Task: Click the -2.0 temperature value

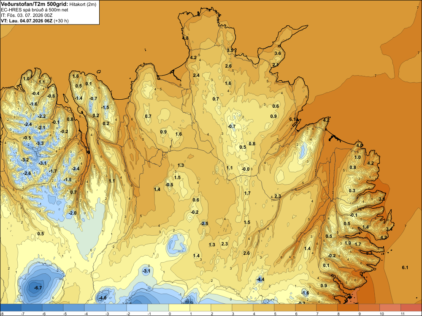Action: [73, 213]
